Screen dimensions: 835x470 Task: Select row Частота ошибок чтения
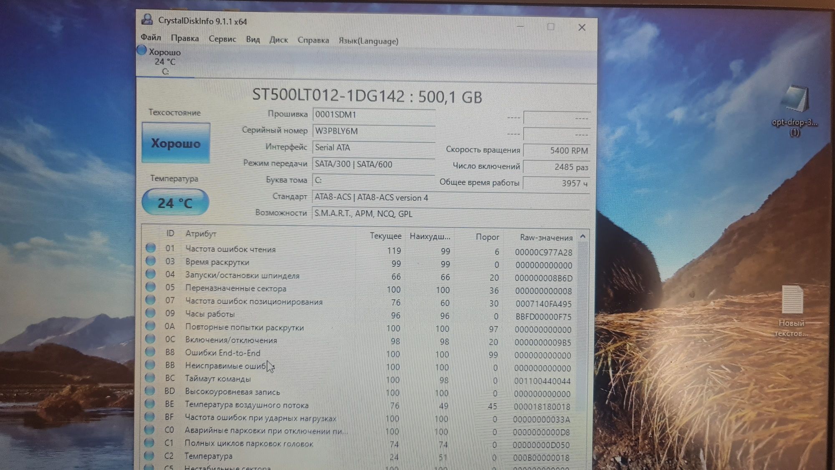pyautogui.click(x=359, y=250)
